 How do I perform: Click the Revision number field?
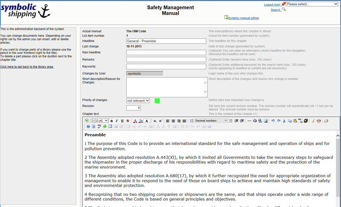(134, 108)
